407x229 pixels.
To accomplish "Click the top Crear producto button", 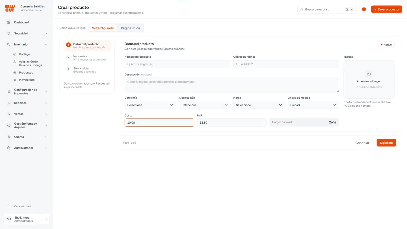I will pyautogui.click(x=386, y=9).
